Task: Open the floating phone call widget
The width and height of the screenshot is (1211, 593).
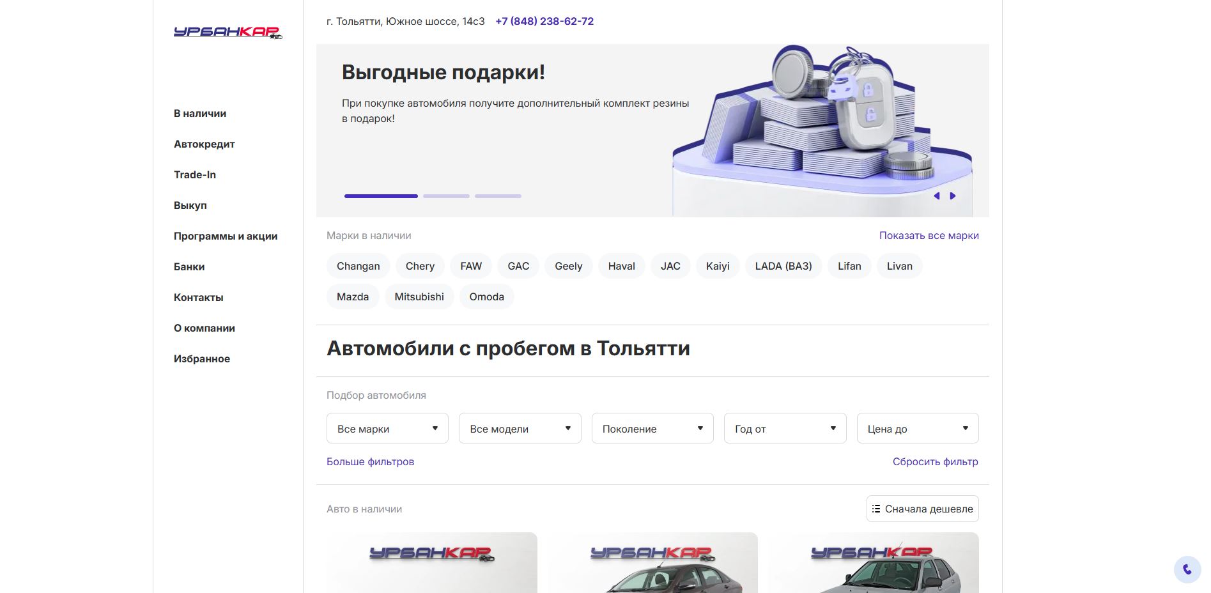Action: 1187,568
